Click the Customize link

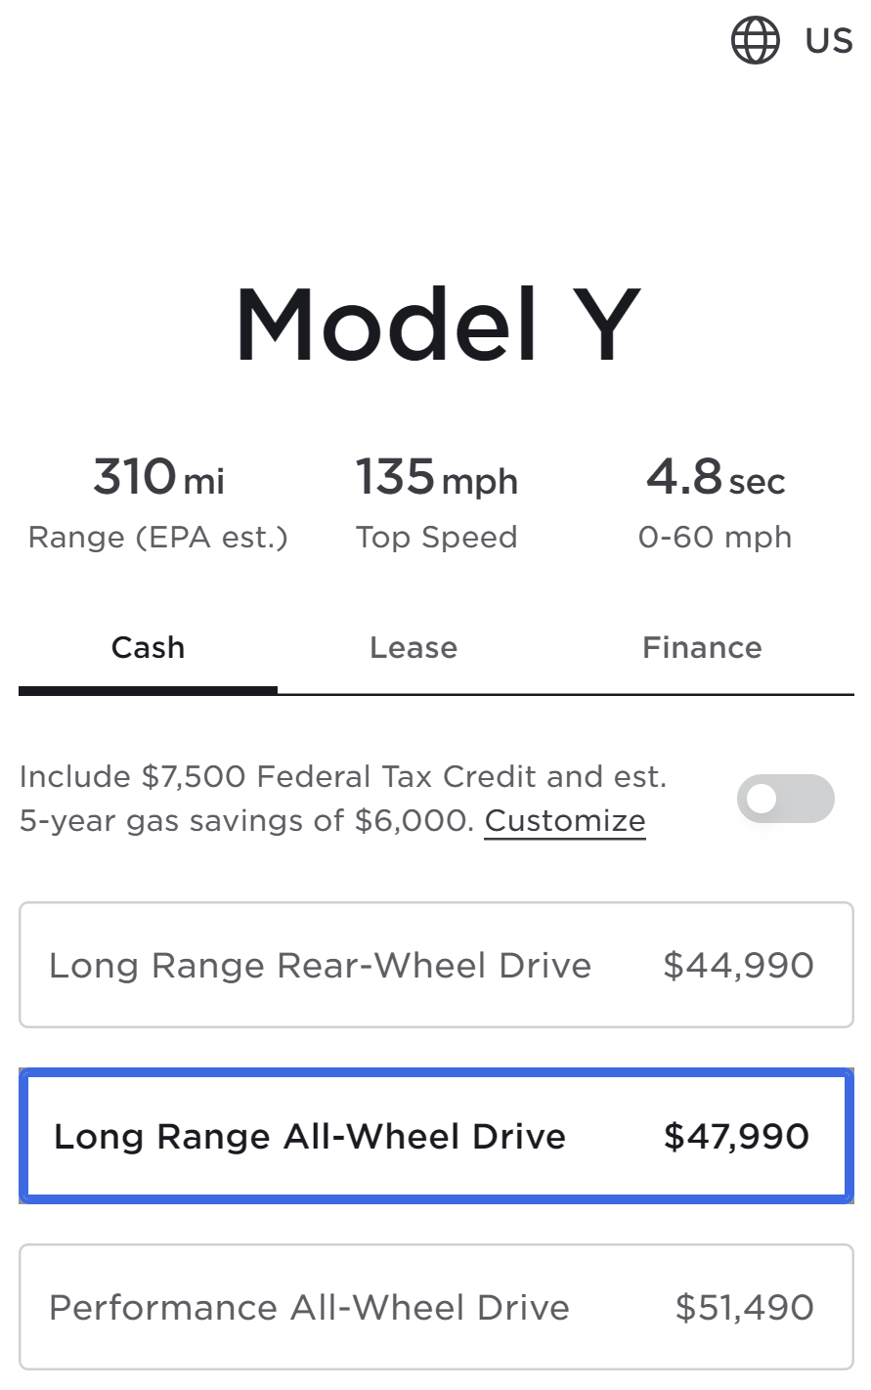point(565,821)
